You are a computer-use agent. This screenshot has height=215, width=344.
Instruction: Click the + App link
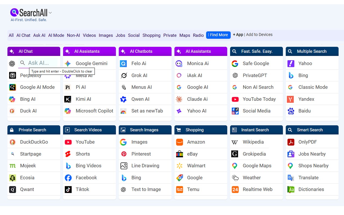(238, 35)
